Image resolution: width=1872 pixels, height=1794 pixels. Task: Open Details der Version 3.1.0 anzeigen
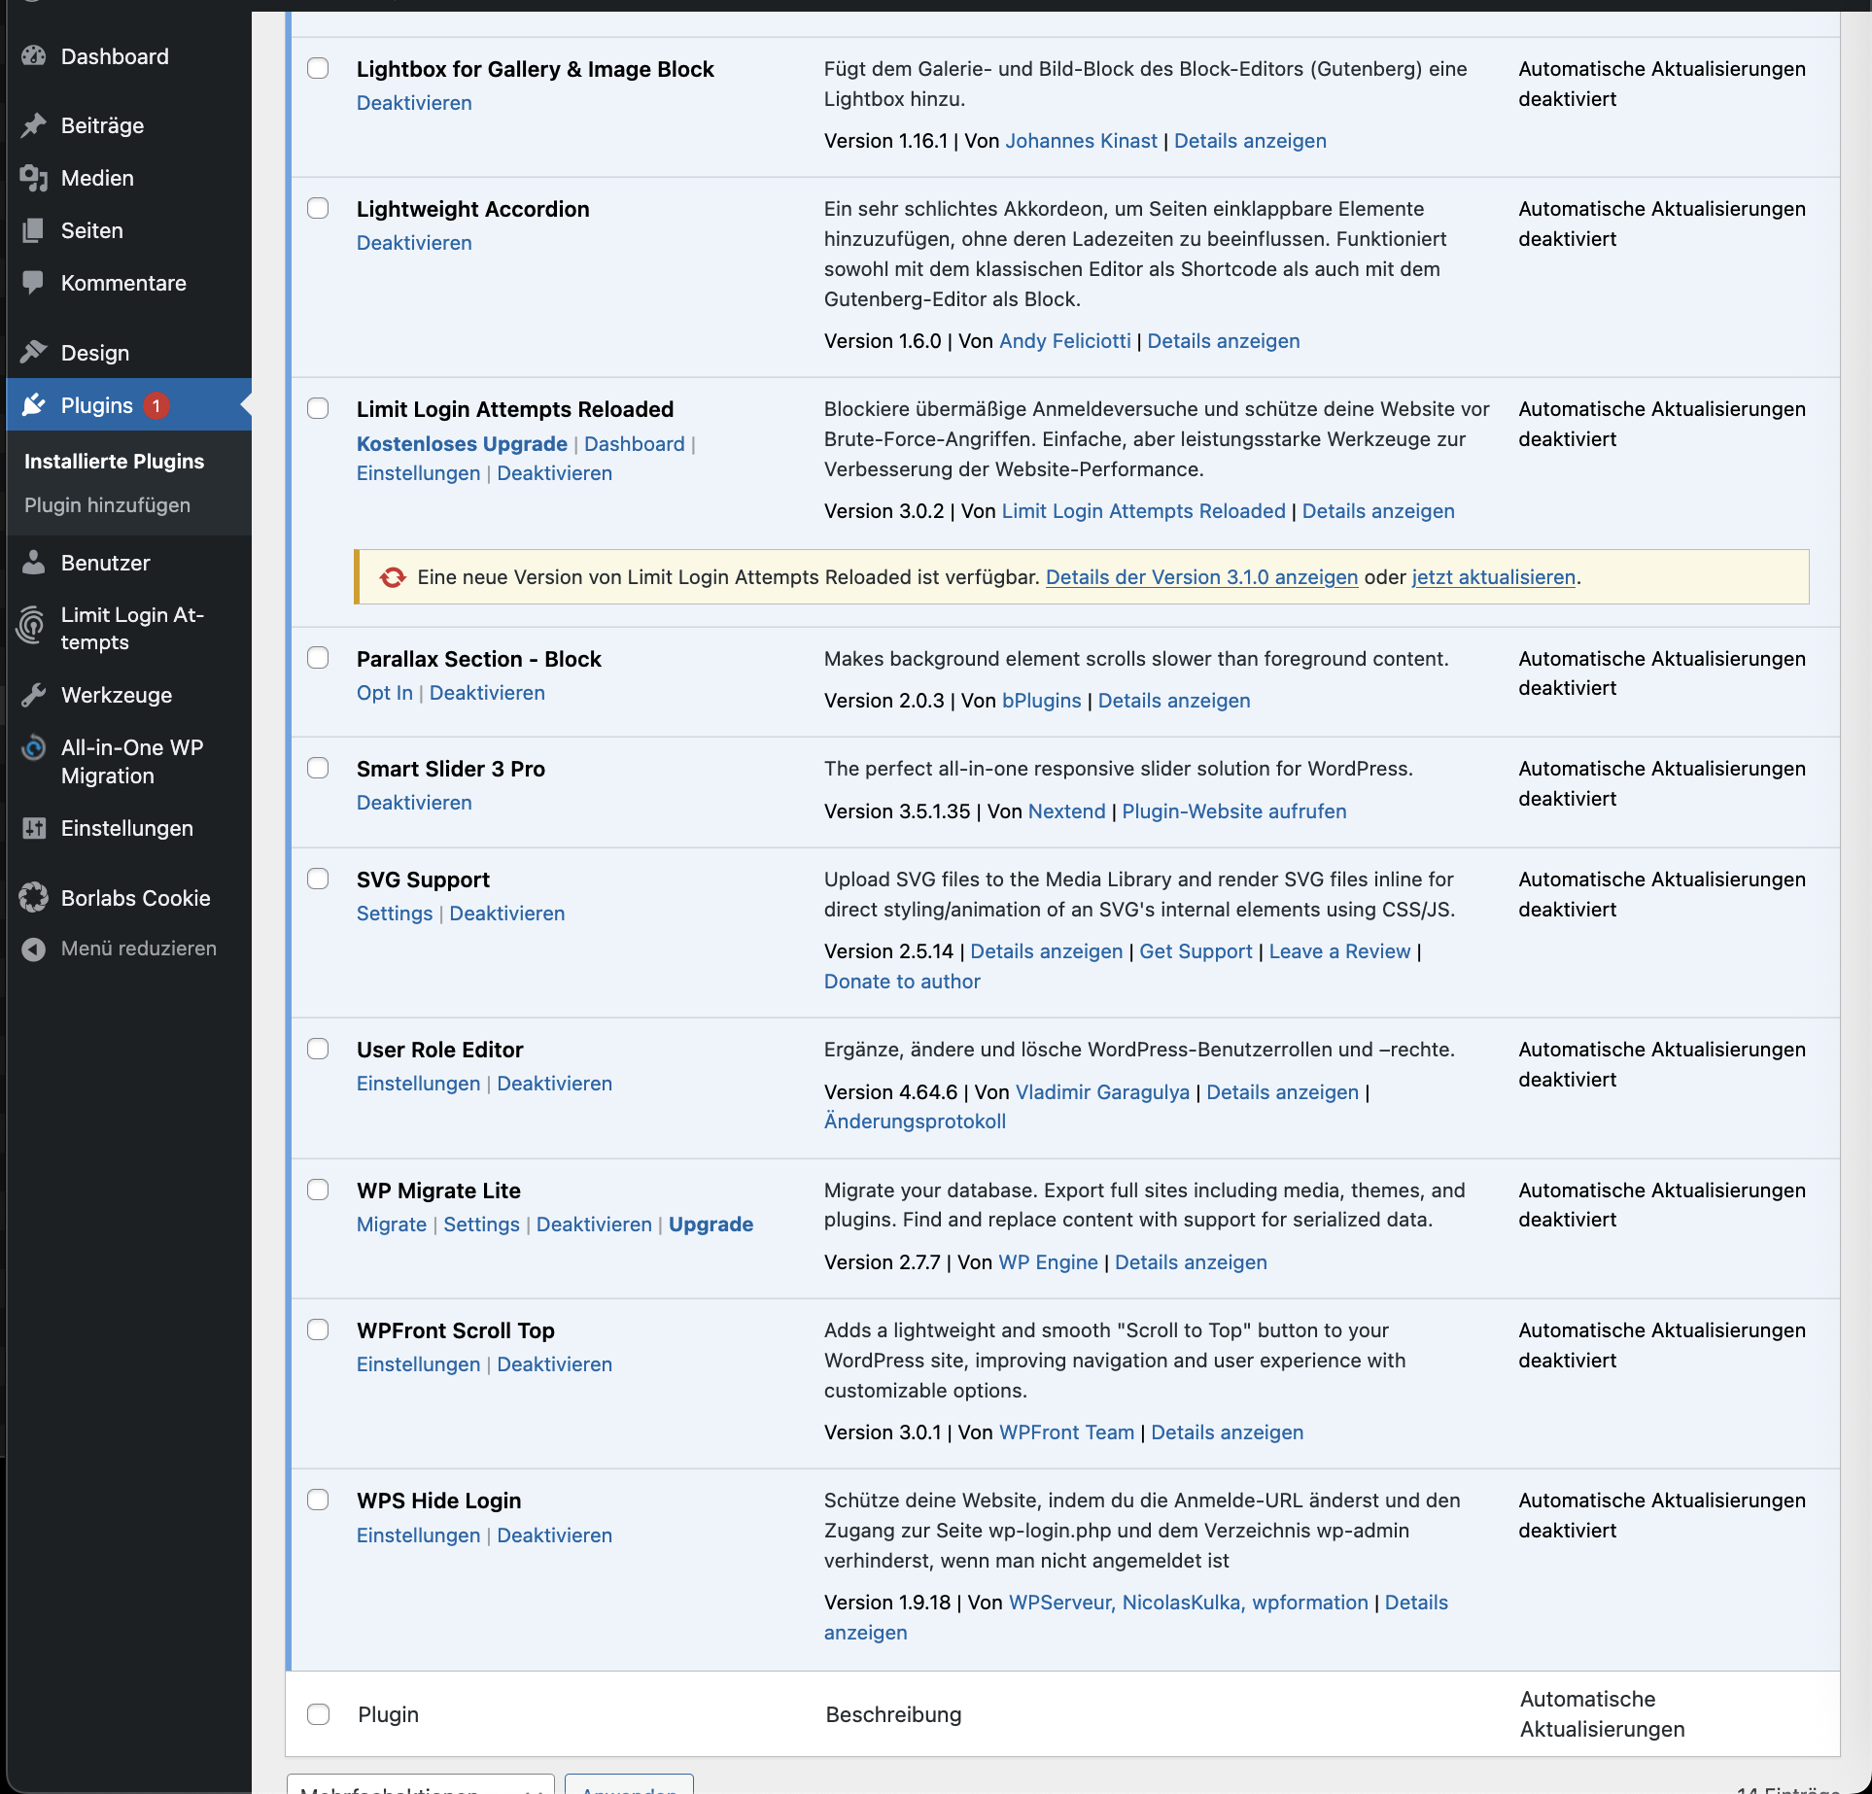tap(1202, 577)
